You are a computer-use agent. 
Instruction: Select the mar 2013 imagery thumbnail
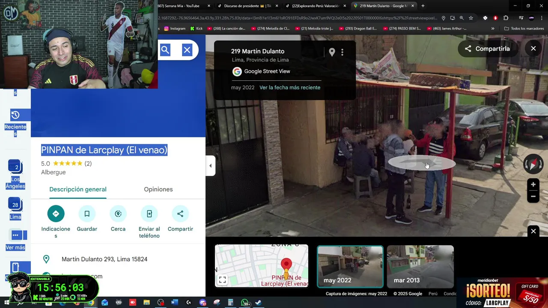(420, 266)
